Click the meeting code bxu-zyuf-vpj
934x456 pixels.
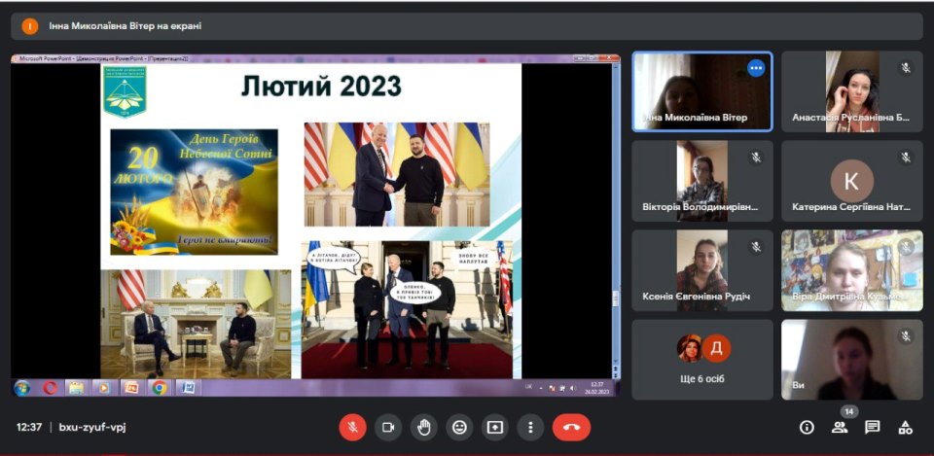(x=92, y=427)
